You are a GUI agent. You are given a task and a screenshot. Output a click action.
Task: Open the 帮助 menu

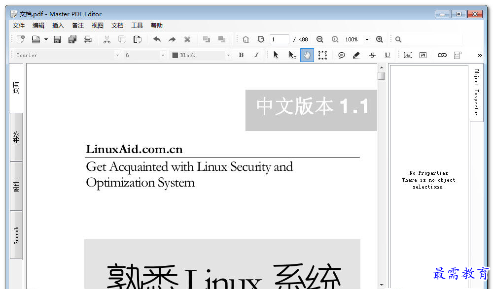157,26
